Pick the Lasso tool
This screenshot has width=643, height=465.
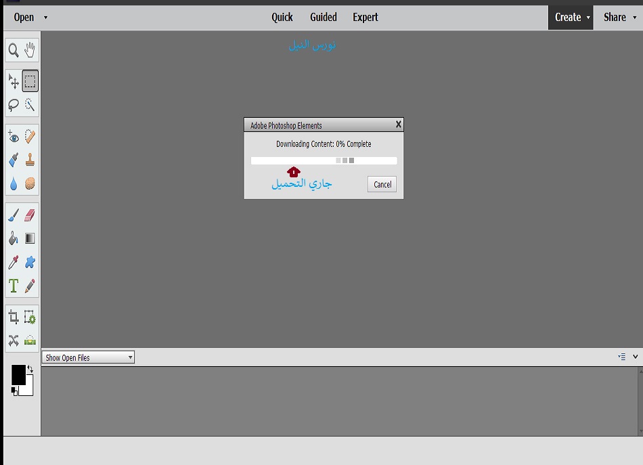coord(14,105)
